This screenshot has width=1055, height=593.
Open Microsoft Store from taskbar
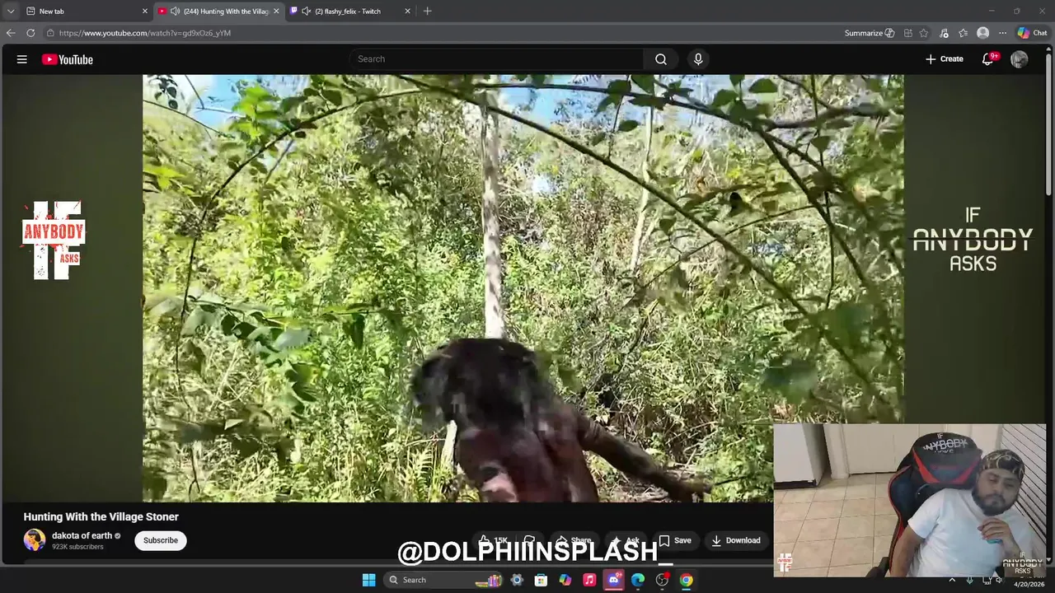tap(541, 580)
